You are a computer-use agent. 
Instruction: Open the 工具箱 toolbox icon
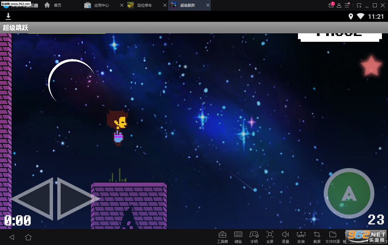[222, 237]
